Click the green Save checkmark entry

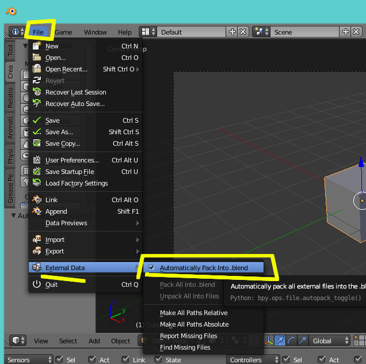(x=85, y=120)
